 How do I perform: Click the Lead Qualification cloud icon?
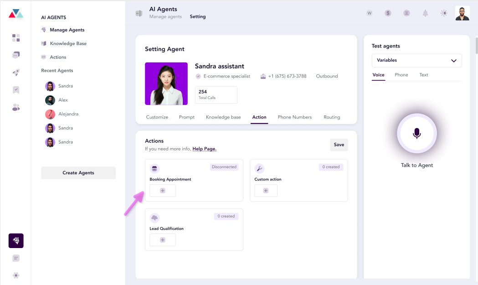tap(154, 218)
